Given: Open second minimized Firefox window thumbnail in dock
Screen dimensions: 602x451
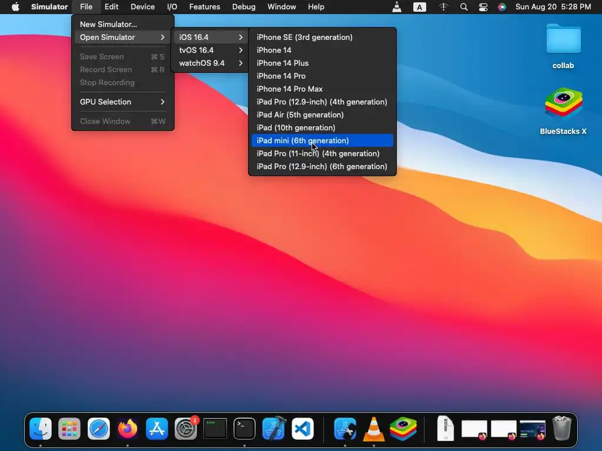Looking at the screenshot, I should point(503,429).
